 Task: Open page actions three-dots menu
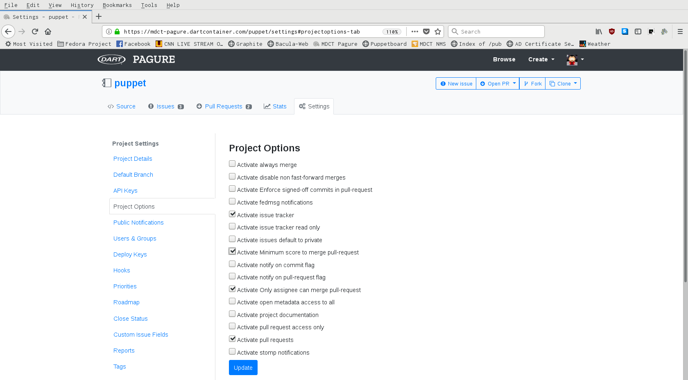(x=415, y=31)
